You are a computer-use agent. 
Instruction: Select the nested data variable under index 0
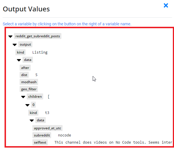[x=40, y=120]
